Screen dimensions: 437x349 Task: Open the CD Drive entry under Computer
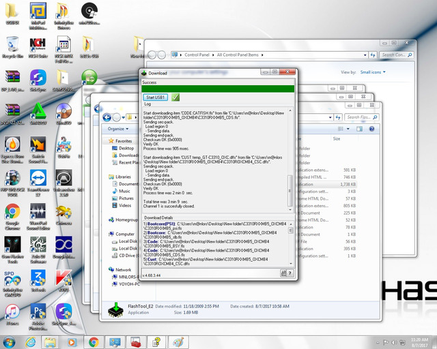[x=125, y=256]
